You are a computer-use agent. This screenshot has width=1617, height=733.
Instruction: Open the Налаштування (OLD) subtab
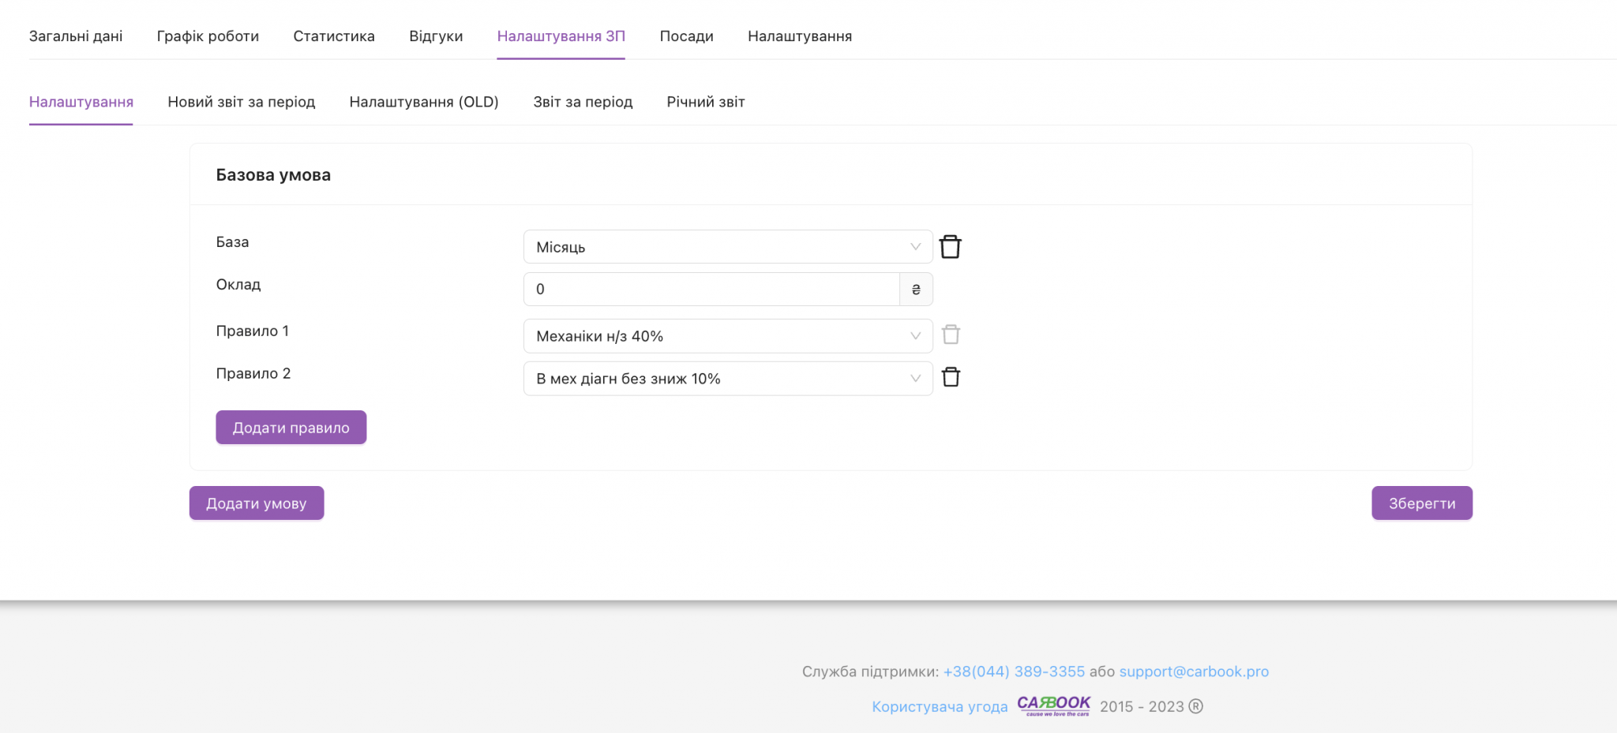(x=424, y=102)
